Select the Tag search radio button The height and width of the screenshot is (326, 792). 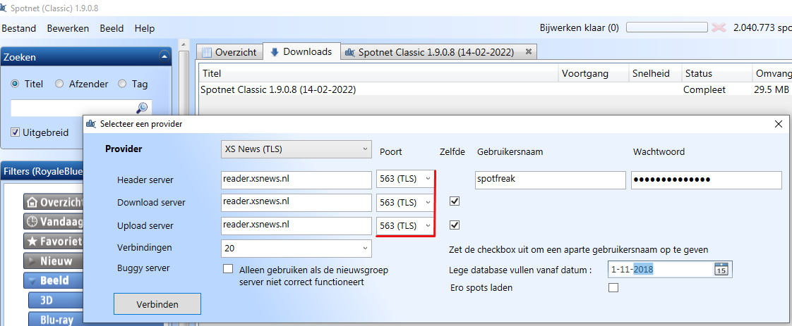click(x=121, y=84)
